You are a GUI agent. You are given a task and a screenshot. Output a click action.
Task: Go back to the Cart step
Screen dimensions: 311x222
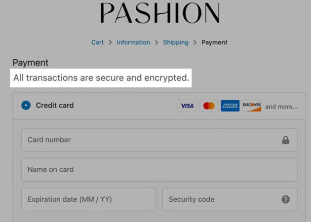pyautogui.click(x=97, y=42)
